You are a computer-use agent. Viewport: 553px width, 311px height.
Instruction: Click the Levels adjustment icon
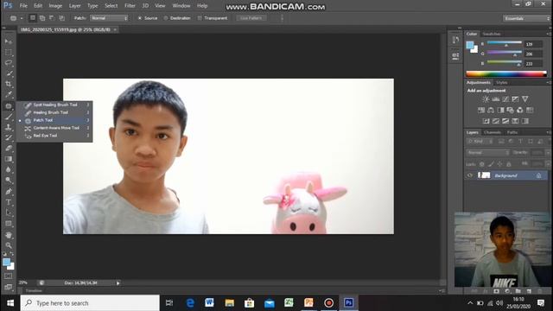tap(495, 99)
